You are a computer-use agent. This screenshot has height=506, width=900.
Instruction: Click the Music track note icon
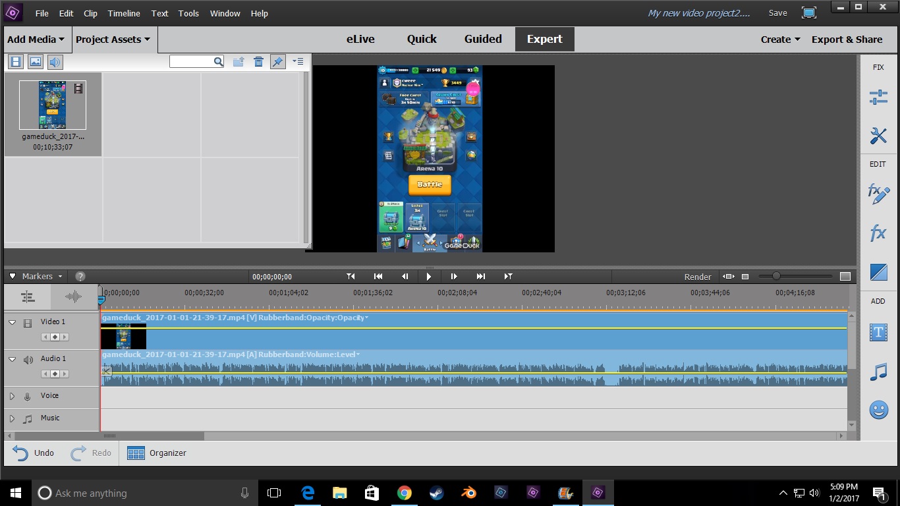click(28, 419)
